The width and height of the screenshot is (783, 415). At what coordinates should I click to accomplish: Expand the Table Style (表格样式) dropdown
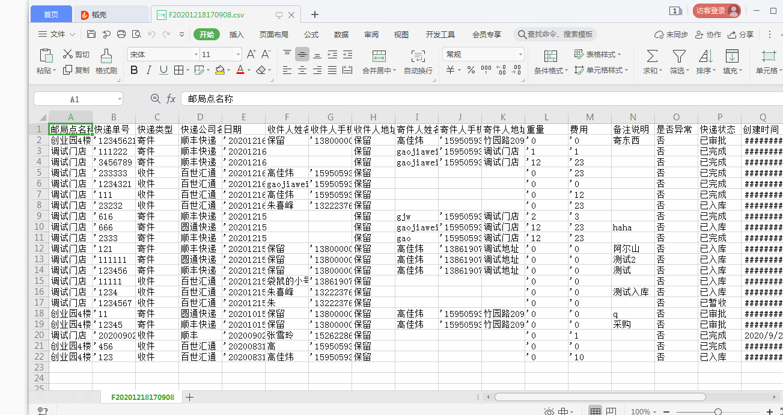620,55
